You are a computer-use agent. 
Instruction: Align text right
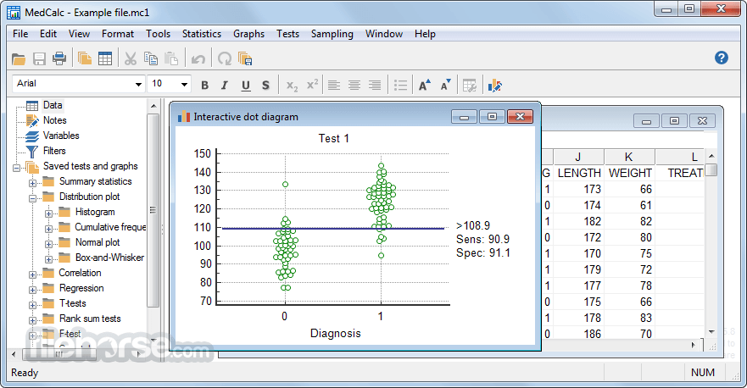click(375, 86)
